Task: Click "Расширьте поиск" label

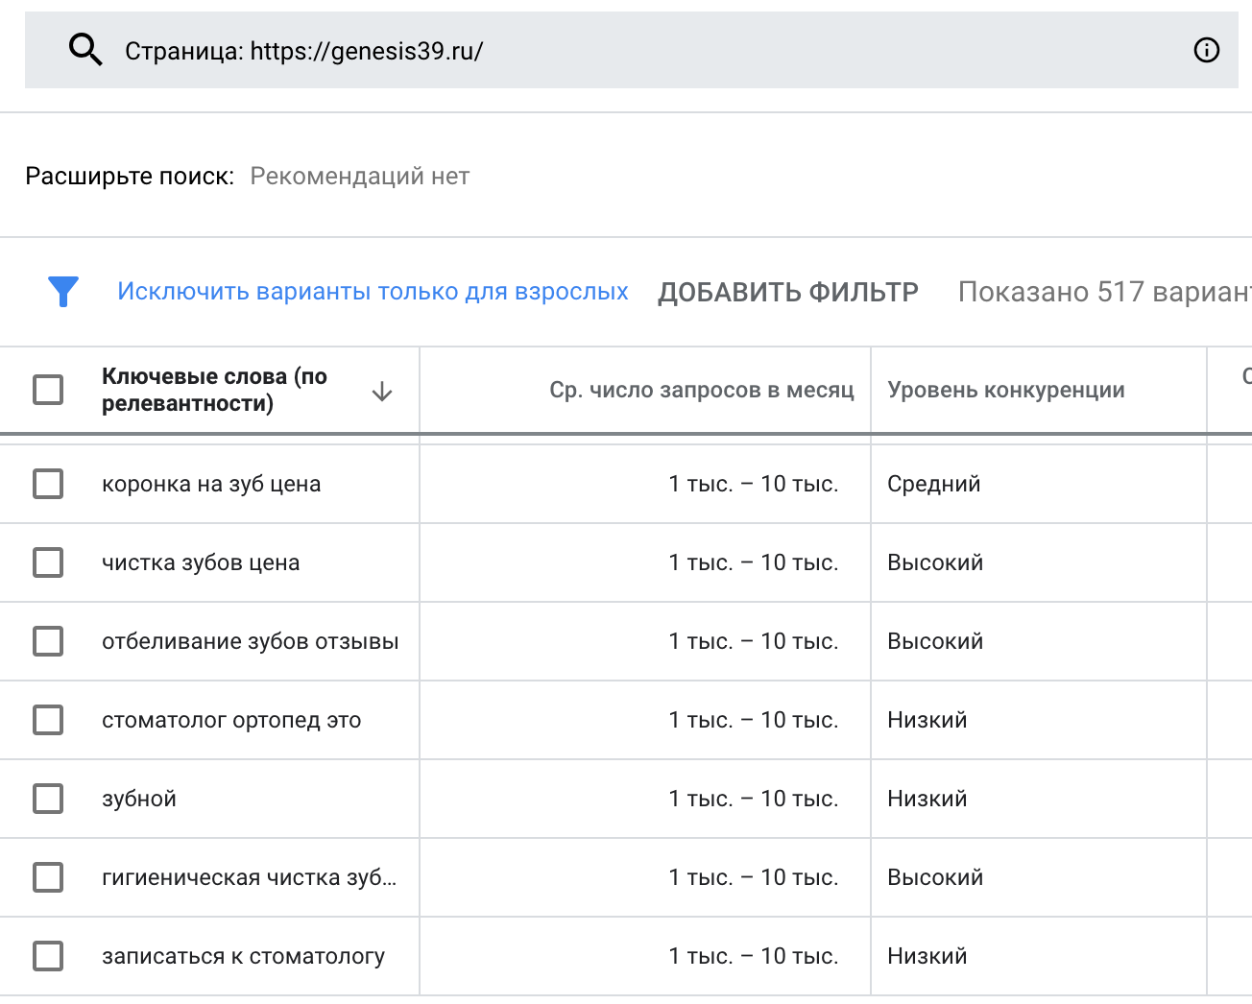Action: tap(130, 177)
